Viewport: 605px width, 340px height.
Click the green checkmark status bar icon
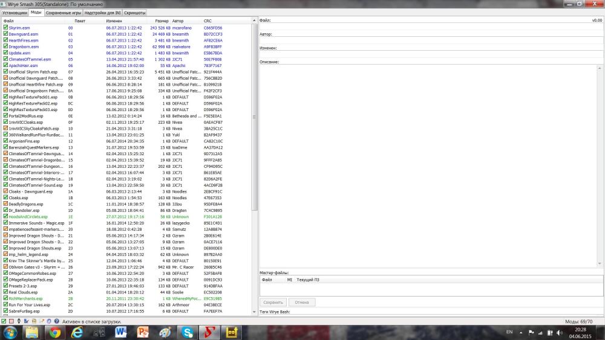point(4,321)
